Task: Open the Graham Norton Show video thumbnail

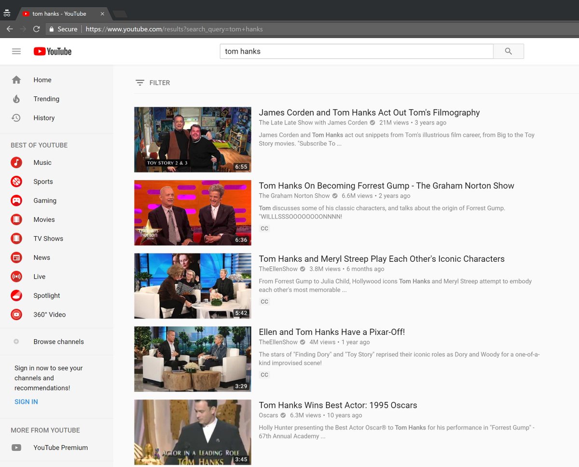Action: click(193, 213)
